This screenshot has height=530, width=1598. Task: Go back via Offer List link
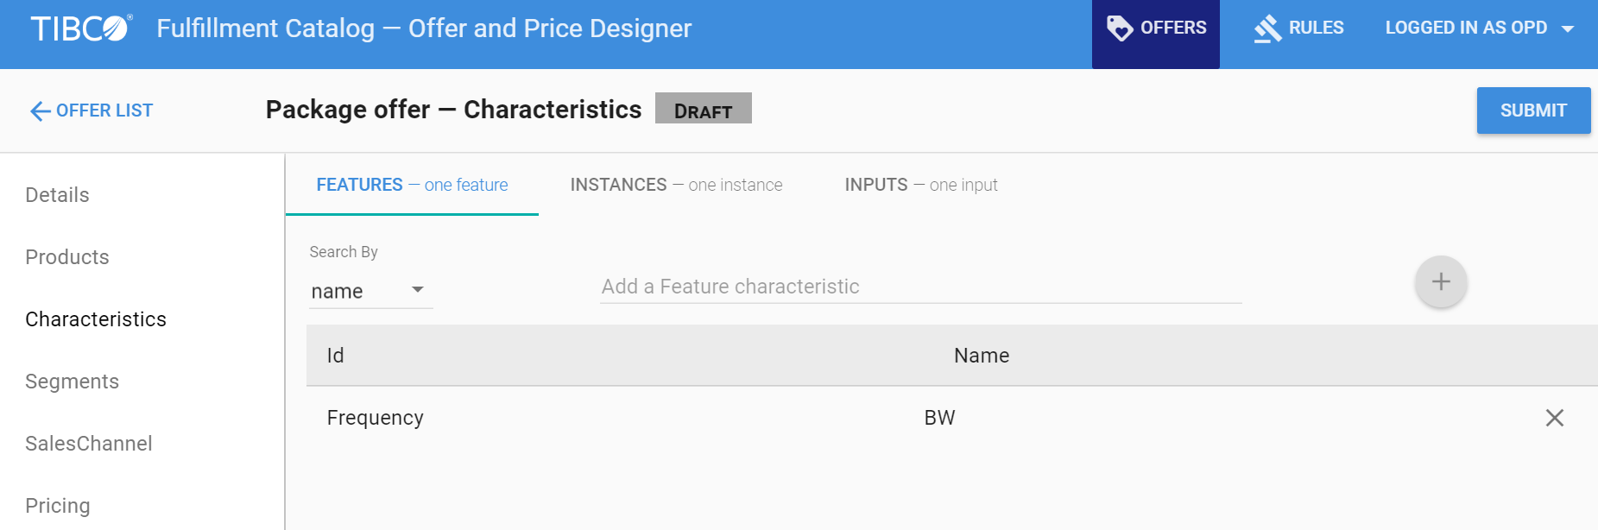click(x=104, y=110)
